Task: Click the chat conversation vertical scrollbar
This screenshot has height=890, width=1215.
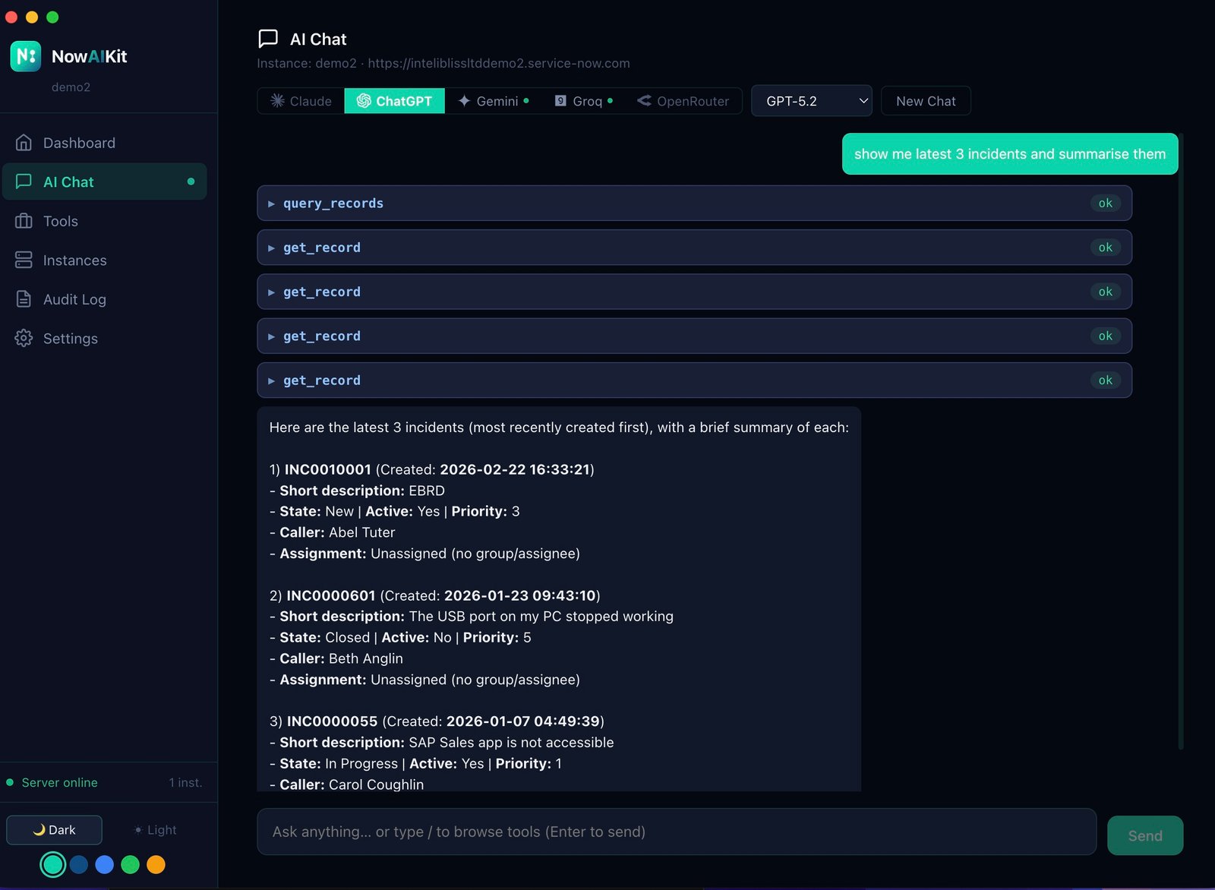Action: (1181, 440)
